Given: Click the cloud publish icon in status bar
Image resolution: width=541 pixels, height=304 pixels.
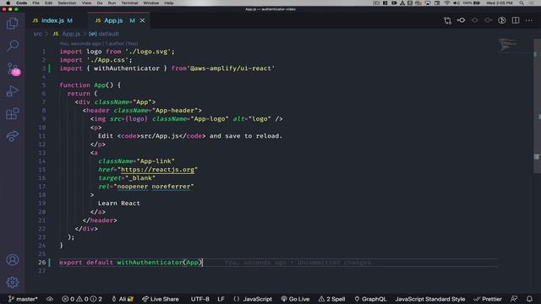Looking at the screenshot, I should pos(50,299).
